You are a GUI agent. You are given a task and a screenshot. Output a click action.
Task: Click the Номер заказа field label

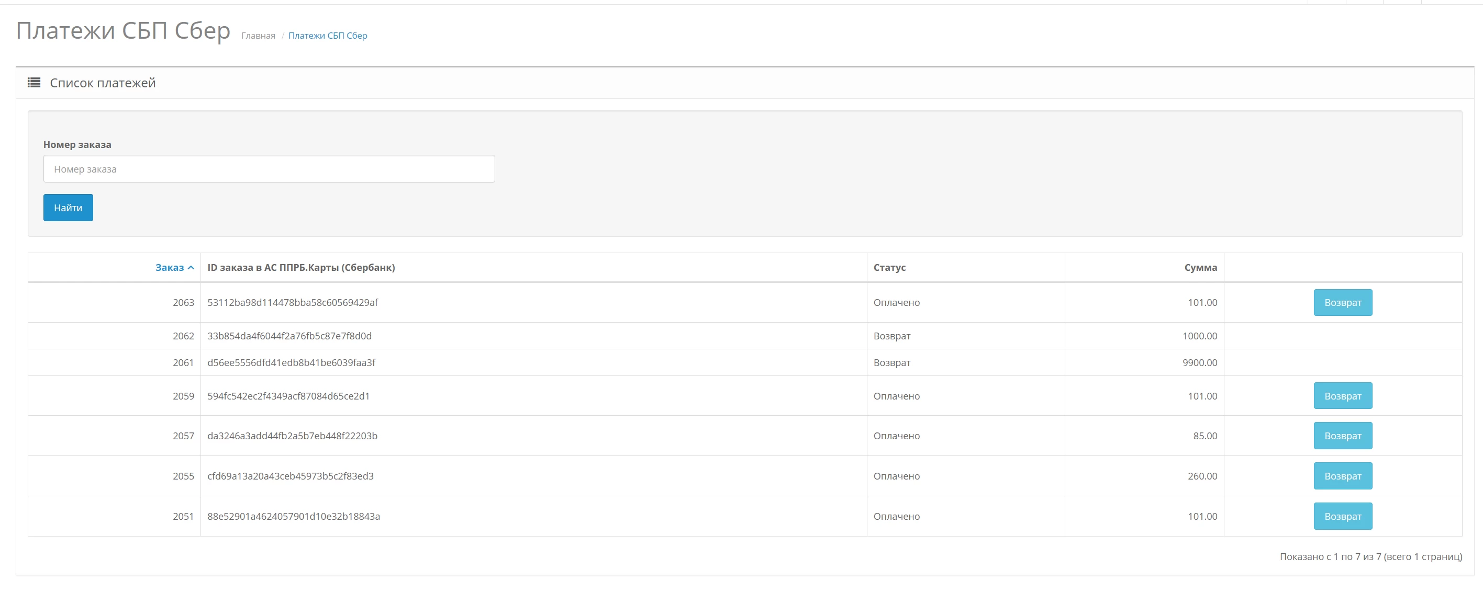tap(77, 144)
